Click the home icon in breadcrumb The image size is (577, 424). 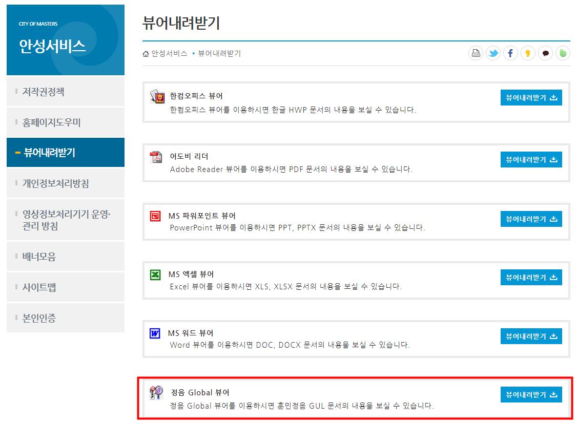pyautogui.click(x=146, y=54)
